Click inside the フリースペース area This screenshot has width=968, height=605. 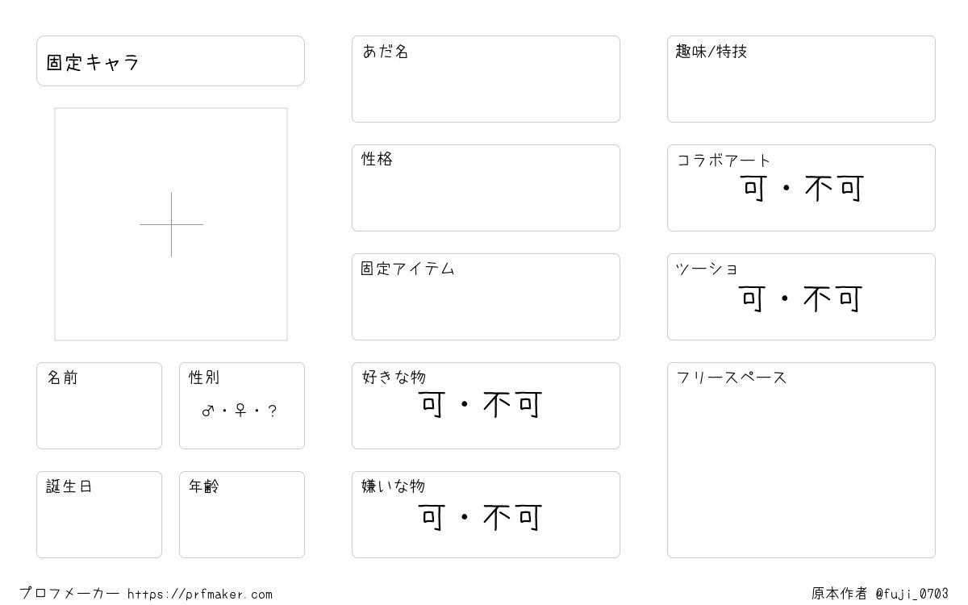click(801, 460)
